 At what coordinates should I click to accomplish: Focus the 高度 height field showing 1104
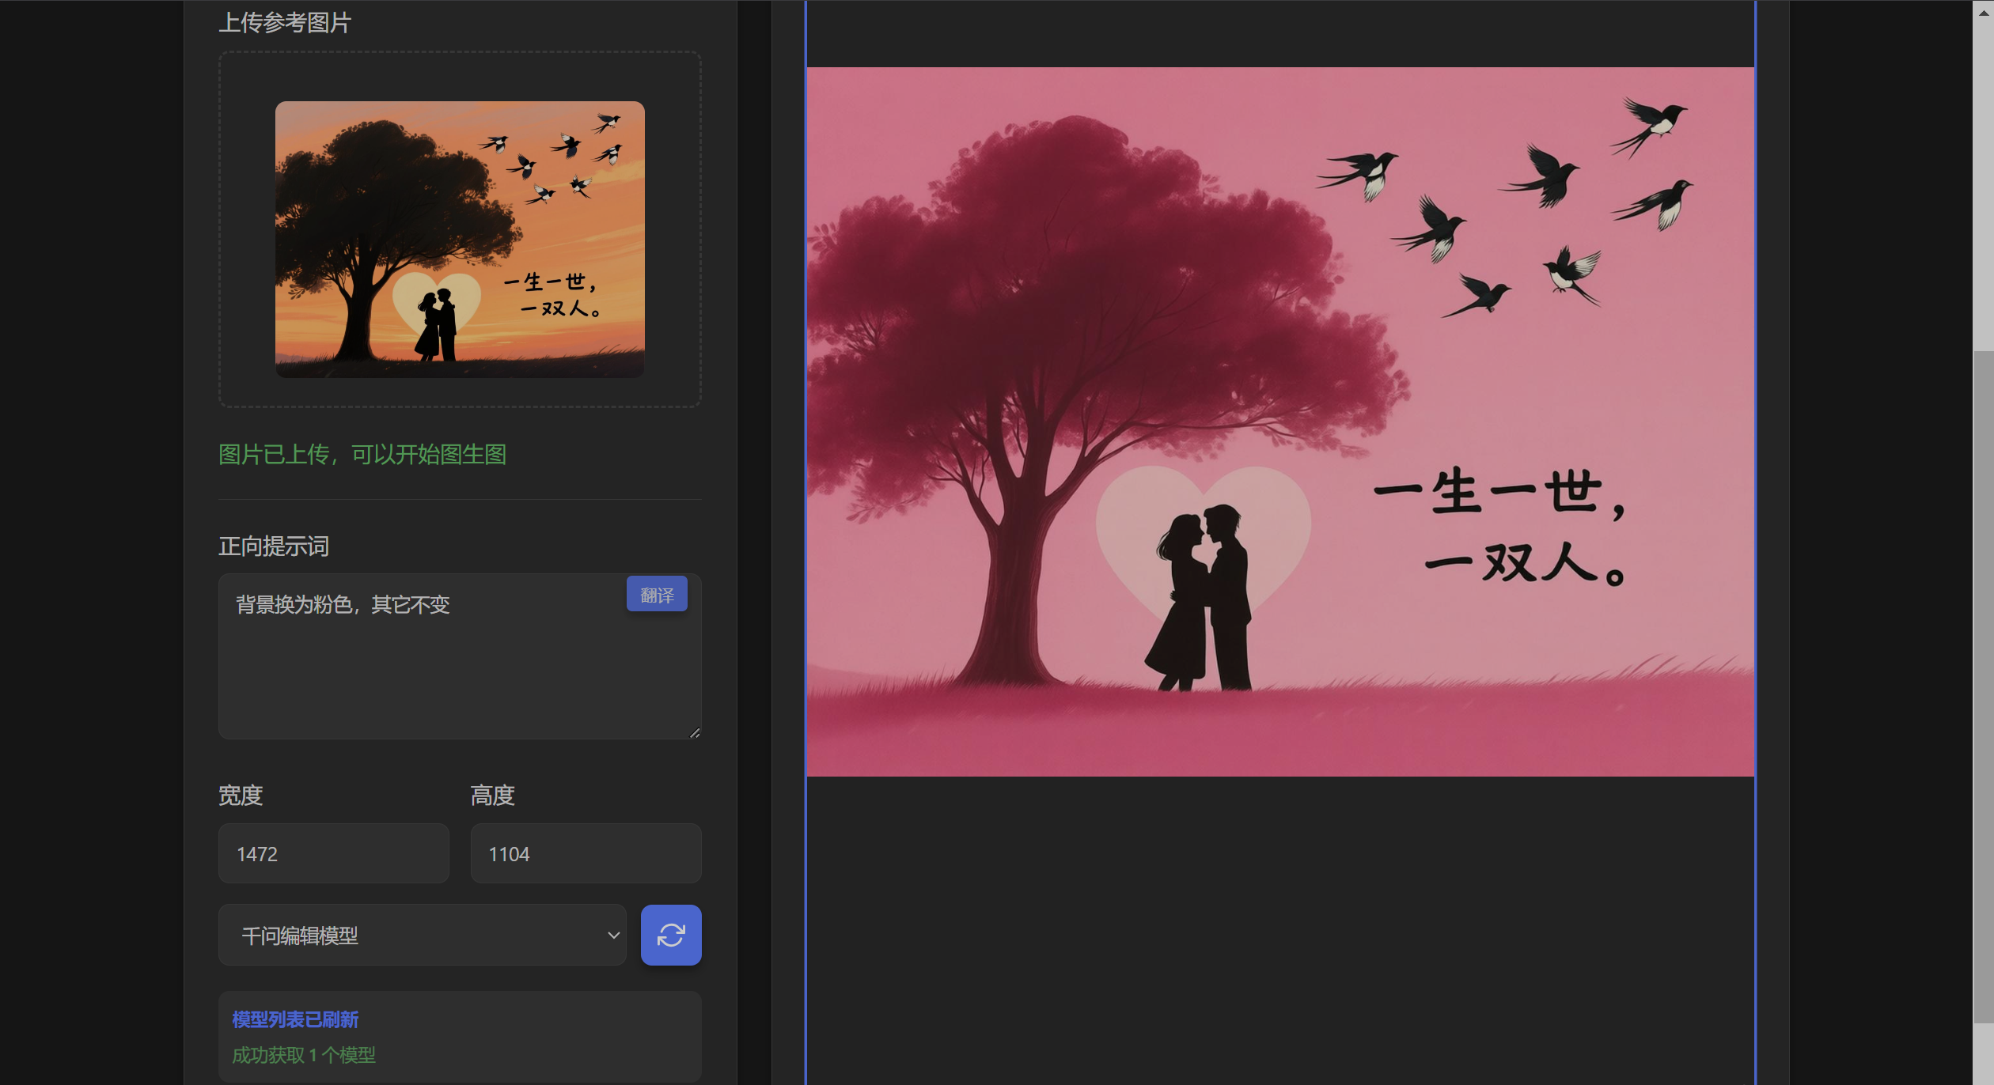[586, 854]
